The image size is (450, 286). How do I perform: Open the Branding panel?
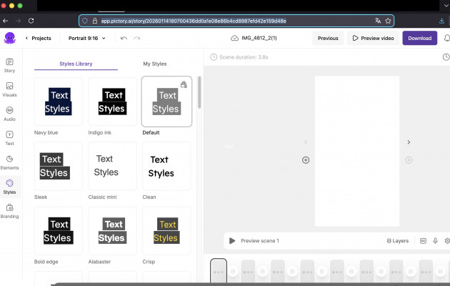tap(9, 210)
